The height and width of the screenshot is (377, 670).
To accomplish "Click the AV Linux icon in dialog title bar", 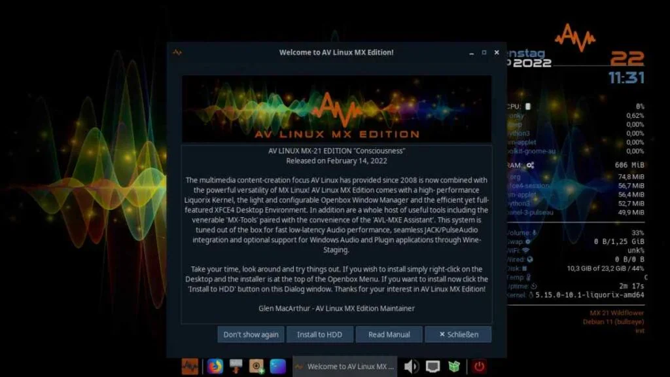I will point(177,52).
